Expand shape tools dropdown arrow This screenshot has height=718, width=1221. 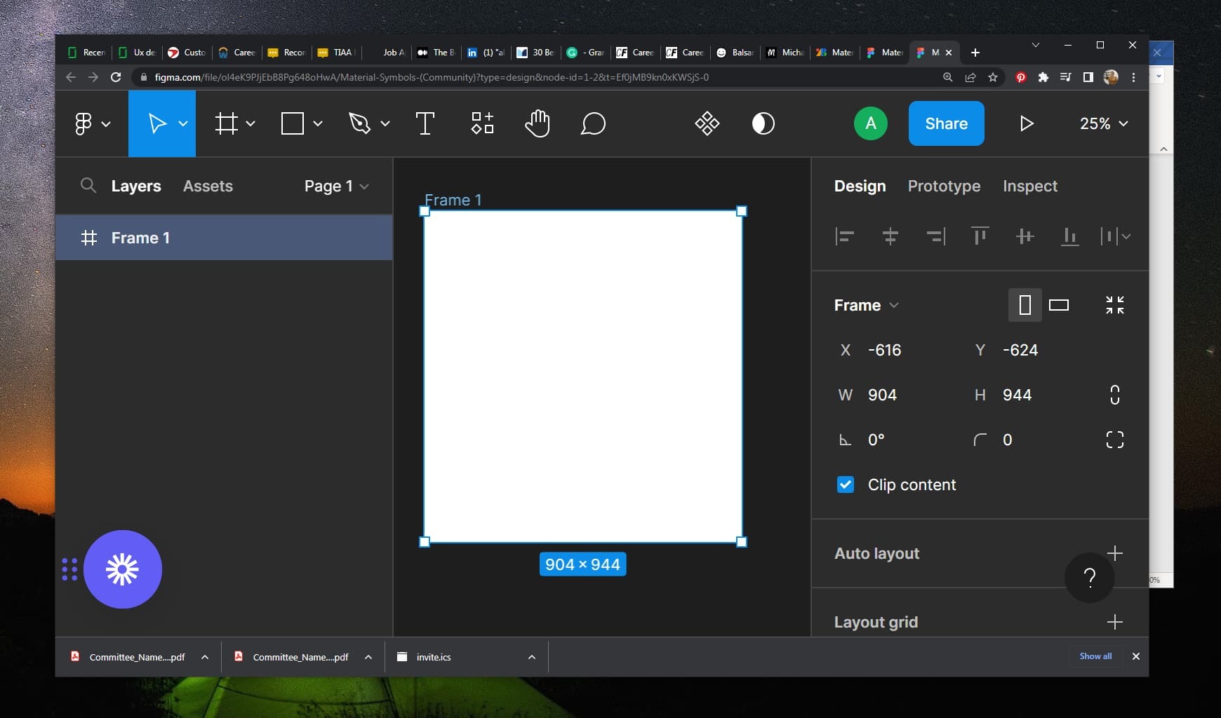(x=318, y=123)
